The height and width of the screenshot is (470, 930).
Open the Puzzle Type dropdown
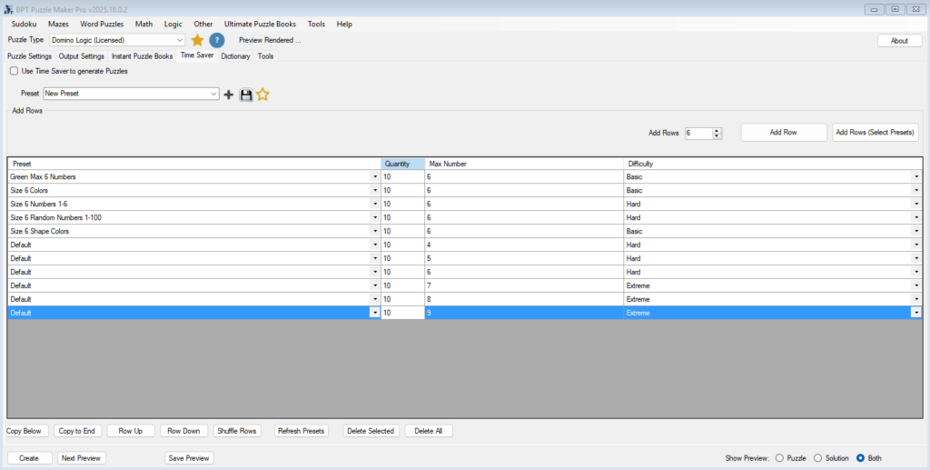179,40
